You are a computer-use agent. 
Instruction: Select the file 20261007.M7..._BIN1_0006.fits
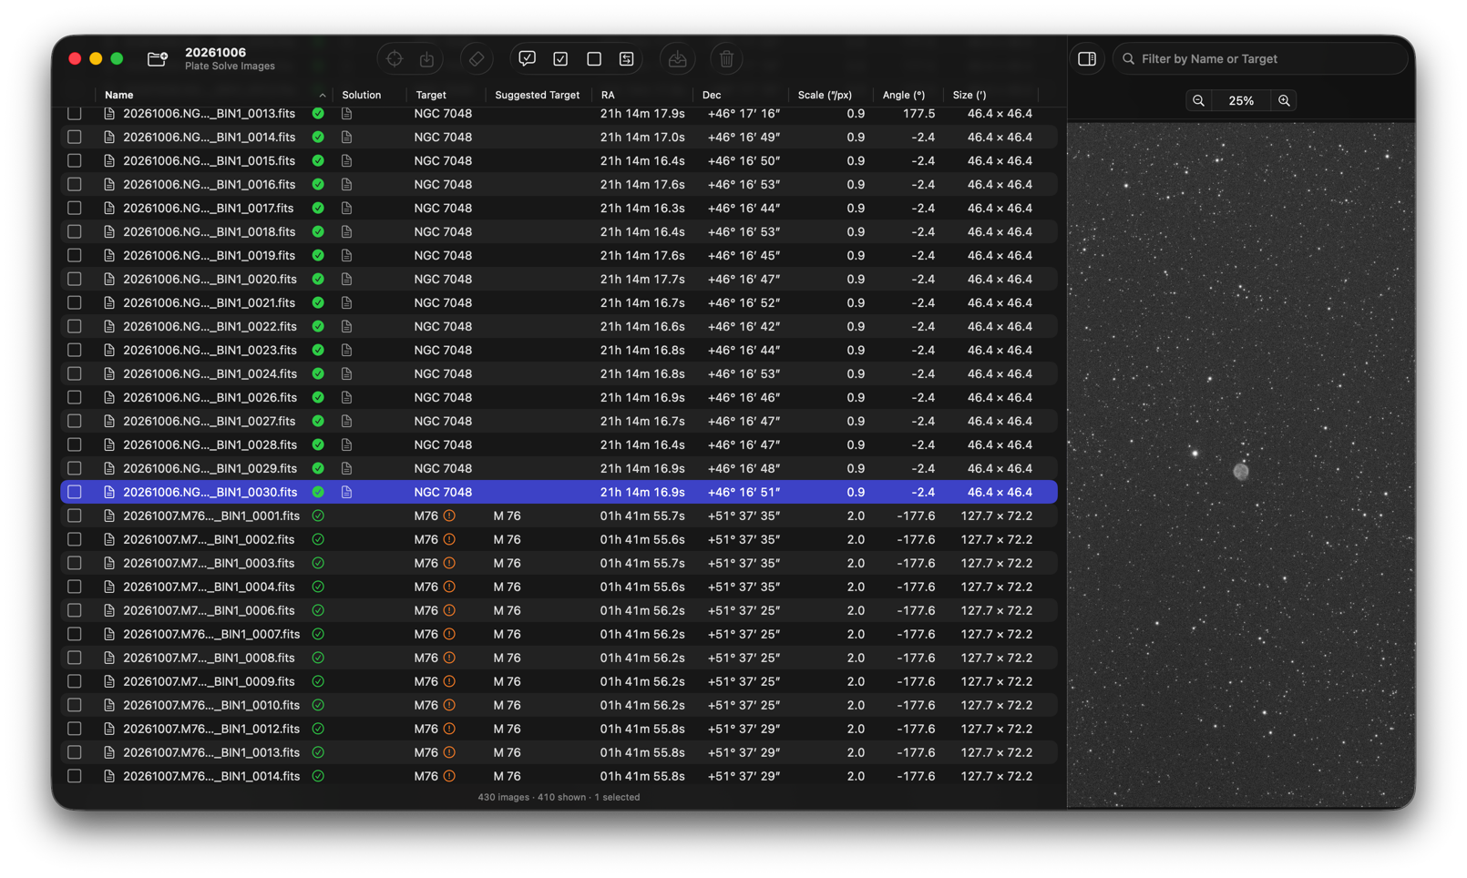[x=210, y=610]
